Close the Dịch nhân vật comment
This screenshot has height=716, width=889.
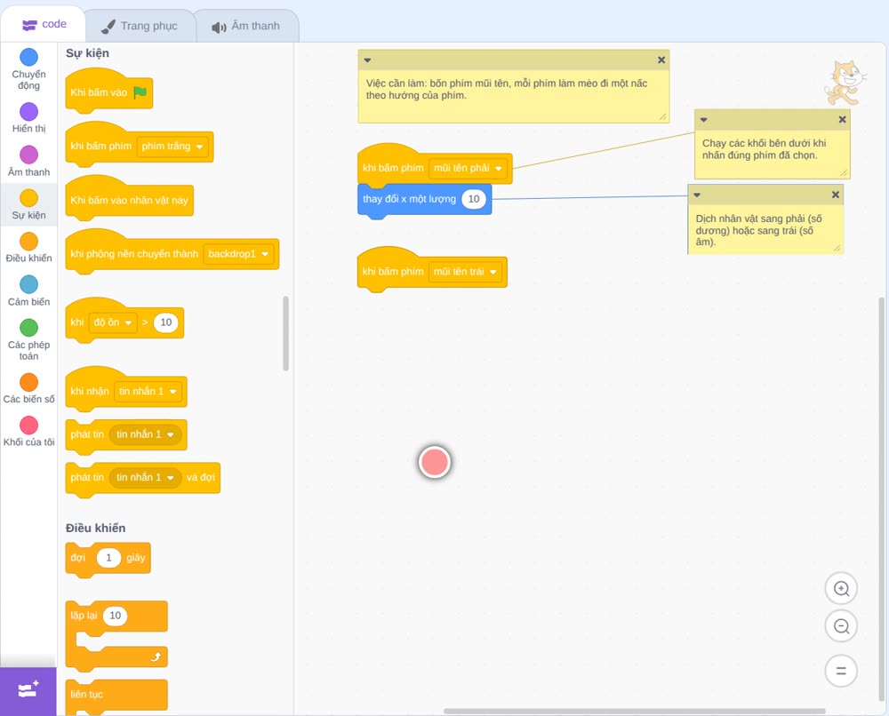835,195
